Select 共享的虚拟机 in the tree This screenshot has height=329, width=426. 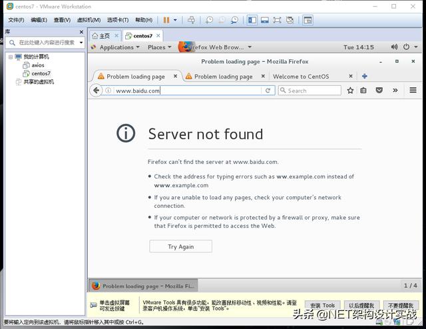pyautogui.click(x=35, y=82)
